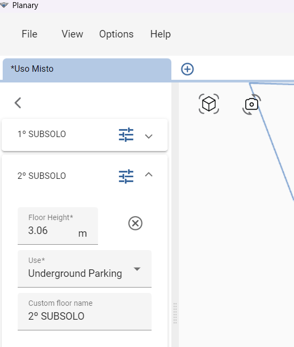Click the panel splitter drag handle

click(175, 313)
